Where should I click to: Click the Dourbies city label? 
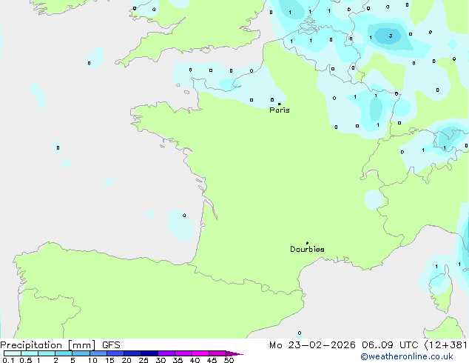point(307,249)
